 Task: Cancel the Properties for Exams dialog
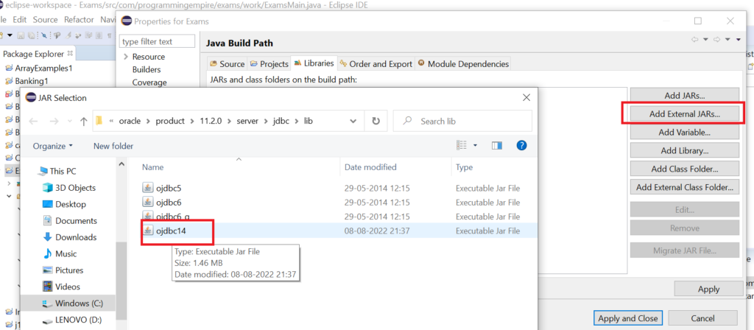[x=702, y=318]
